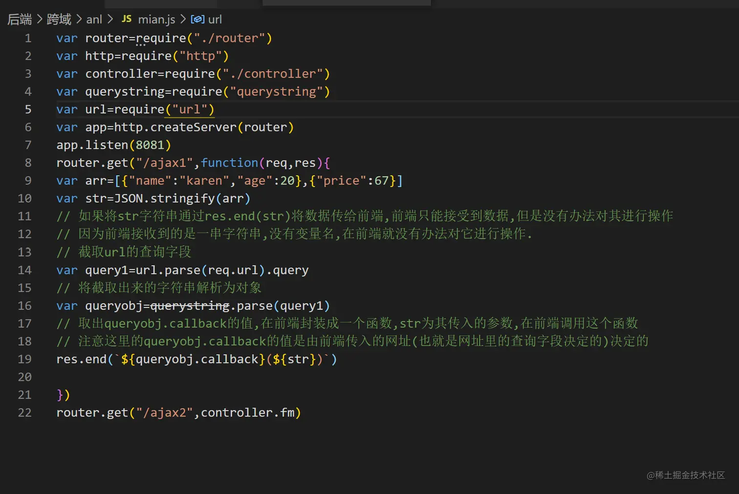Viewport: 739px width, 494px height.
Task: Click the port number 8081
Action: (150, 145)
